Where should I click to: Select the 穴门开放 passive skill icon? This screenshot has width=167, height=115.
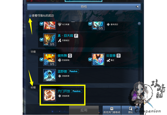[x=50, y=95]
